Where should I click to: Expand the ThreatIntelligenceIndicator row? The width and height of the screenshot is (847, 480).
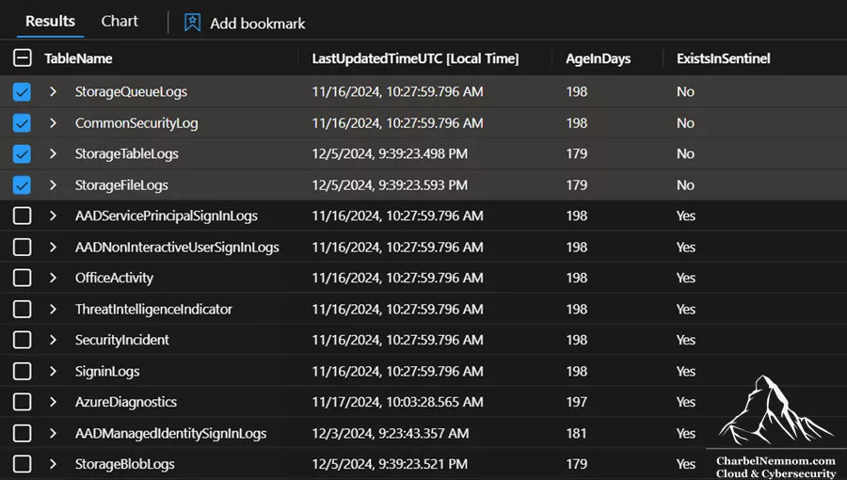pos(53,310)
